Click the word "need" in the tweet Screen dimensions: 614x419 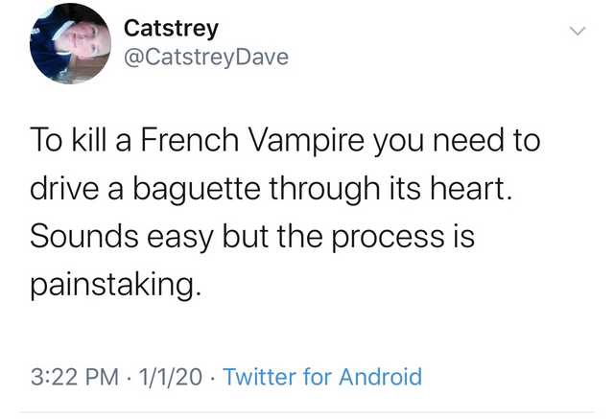pyautogui.click(x=468, y=140)
